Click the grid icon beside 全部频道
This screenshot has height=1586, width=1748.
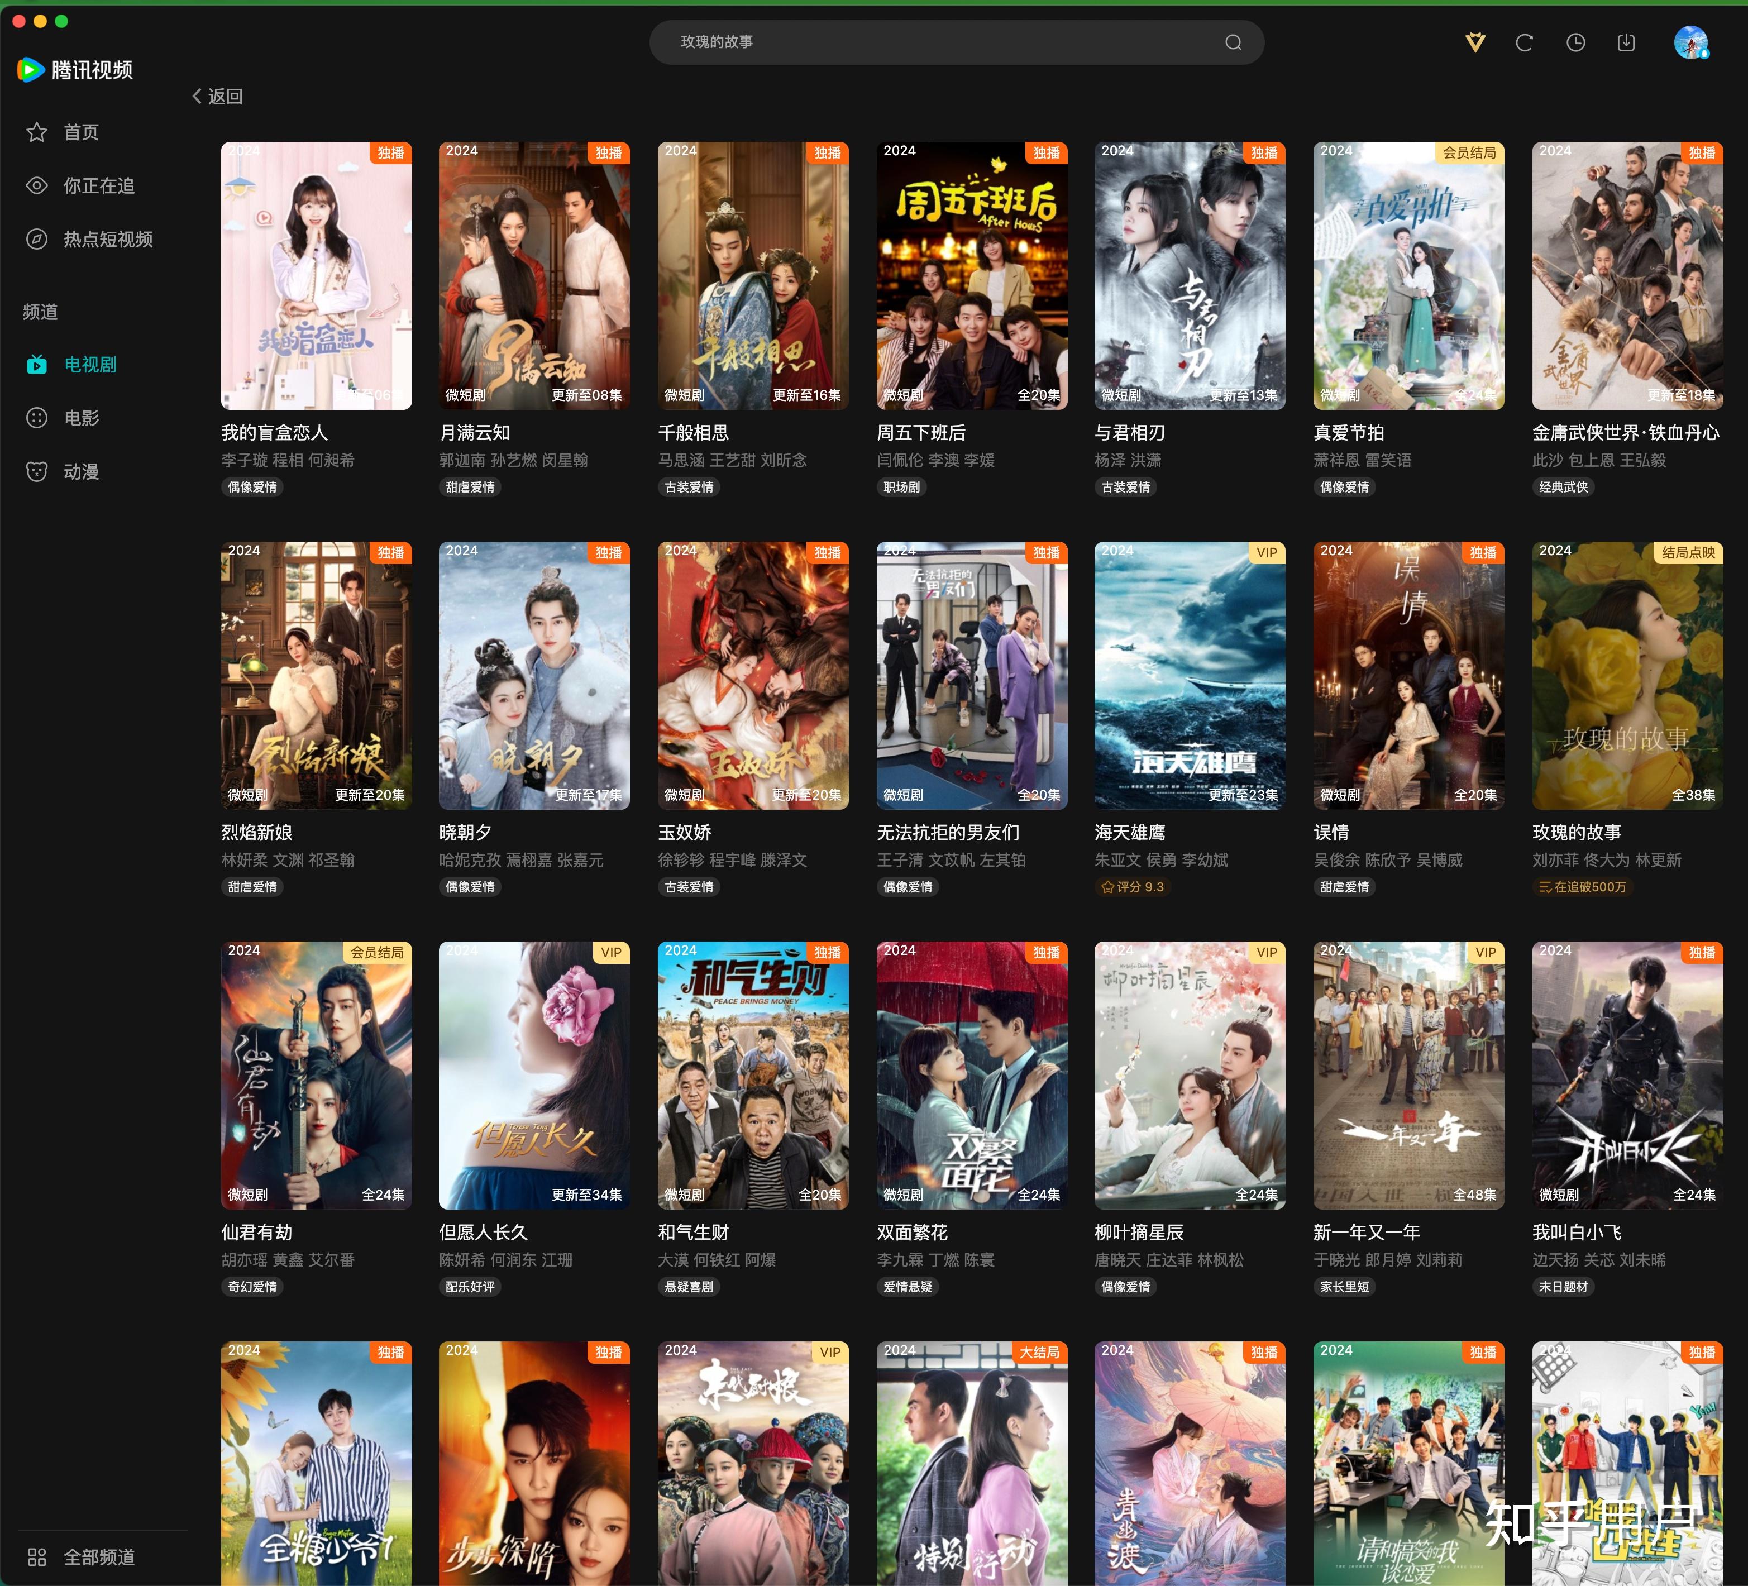tap(36, 1558)
